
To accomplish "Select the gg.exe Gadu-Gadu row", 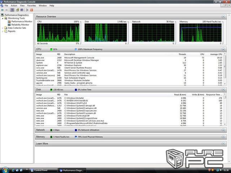I will pos(129,83).
